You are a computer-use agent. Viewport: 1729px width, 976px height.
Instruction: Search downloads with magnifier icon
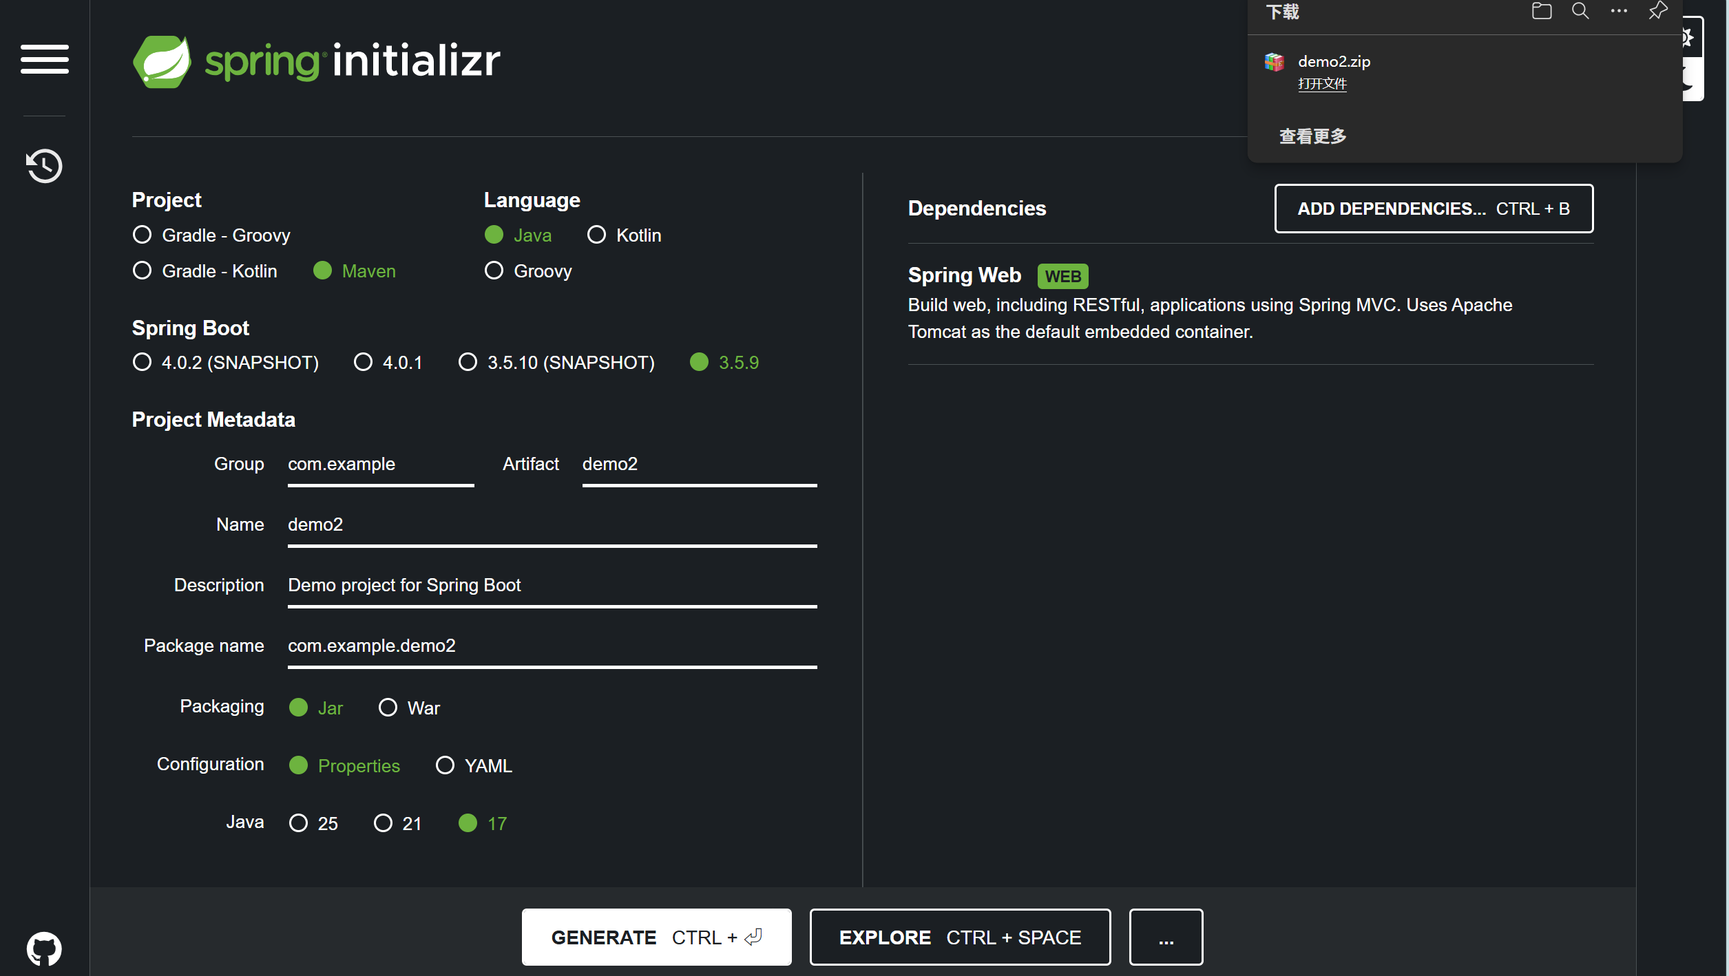coord(1580,11)
